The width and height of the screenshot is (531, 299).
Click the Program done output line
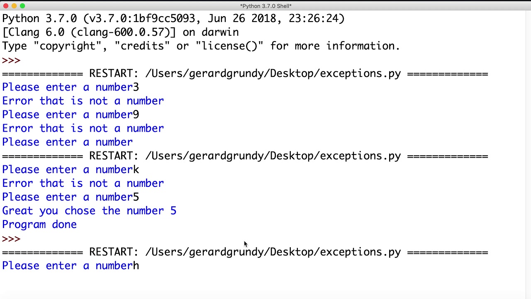pyautogui.click(x=39, y=225)
